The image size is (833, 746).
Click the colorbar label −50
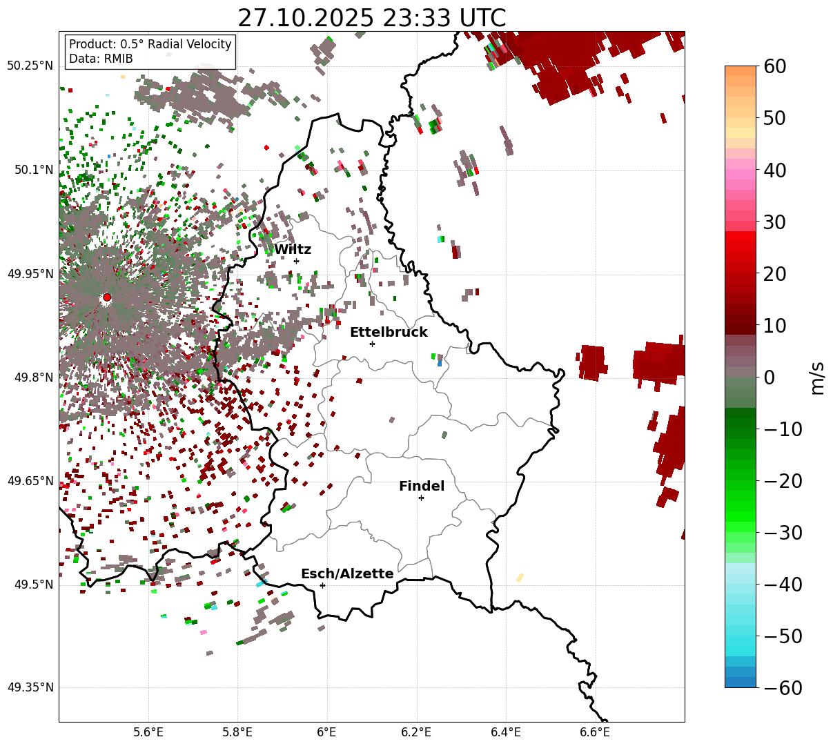783,636
